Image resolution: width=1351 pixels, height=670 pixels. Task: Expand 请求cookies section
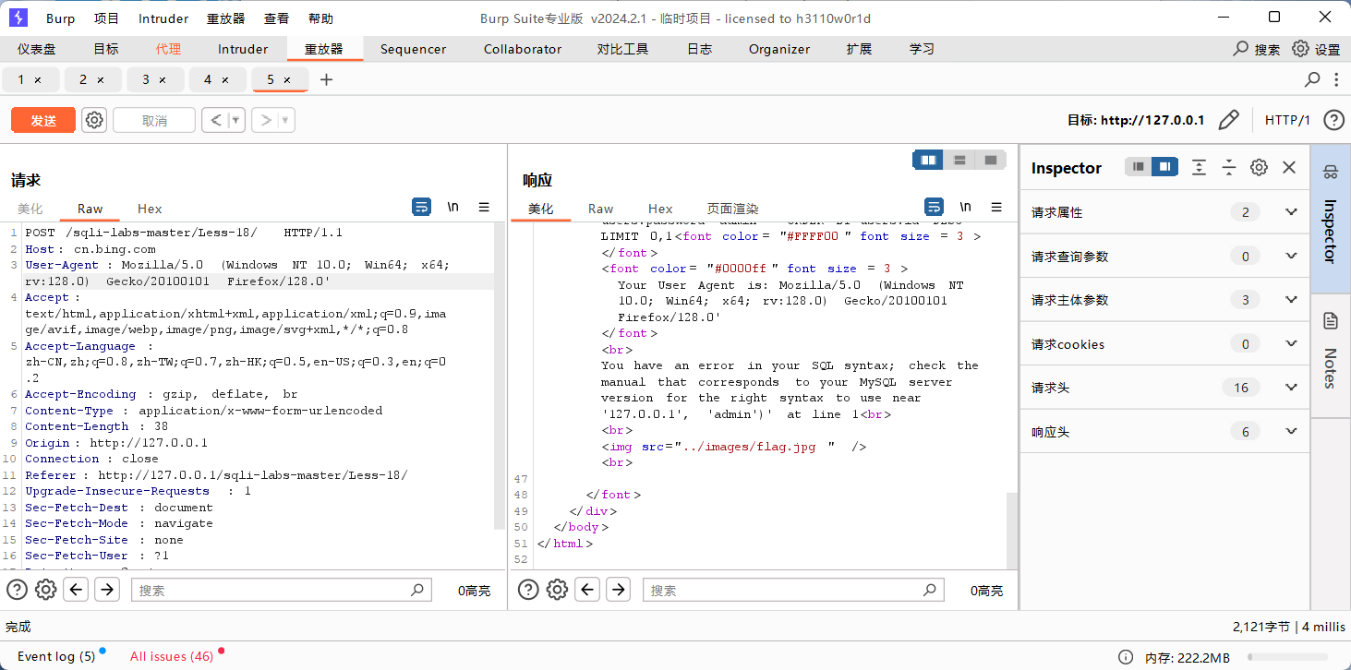click(x=1291, y=344)
